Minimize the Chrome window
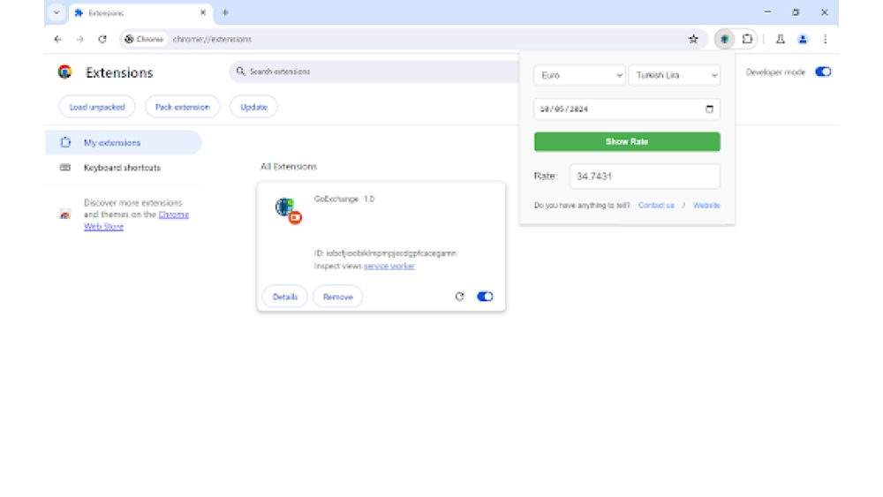Viewport: 883px width, 497px height. 767,12
